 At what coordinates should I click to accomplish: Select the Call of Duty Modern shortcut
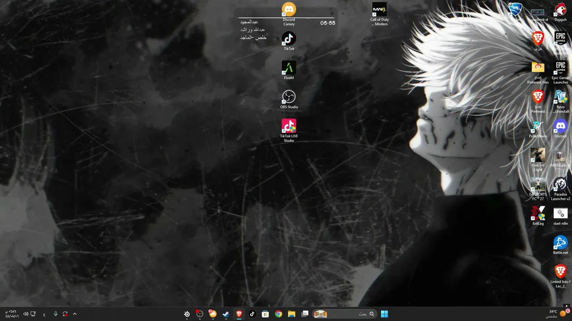pos(379,14)
